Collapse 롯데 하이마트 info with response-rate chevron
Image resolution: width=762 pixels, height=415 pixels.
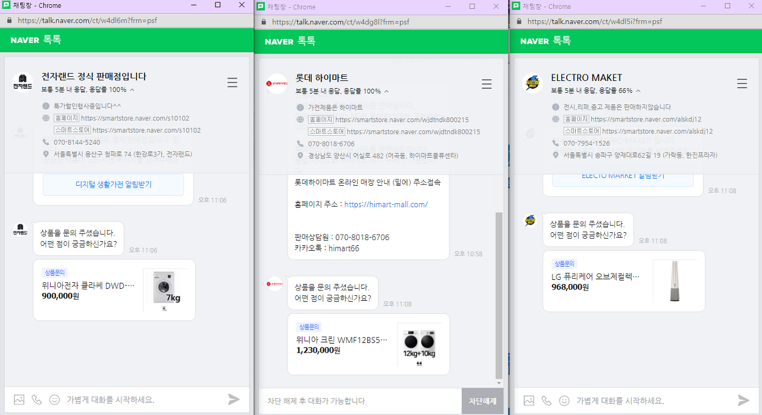pos(386,91)
